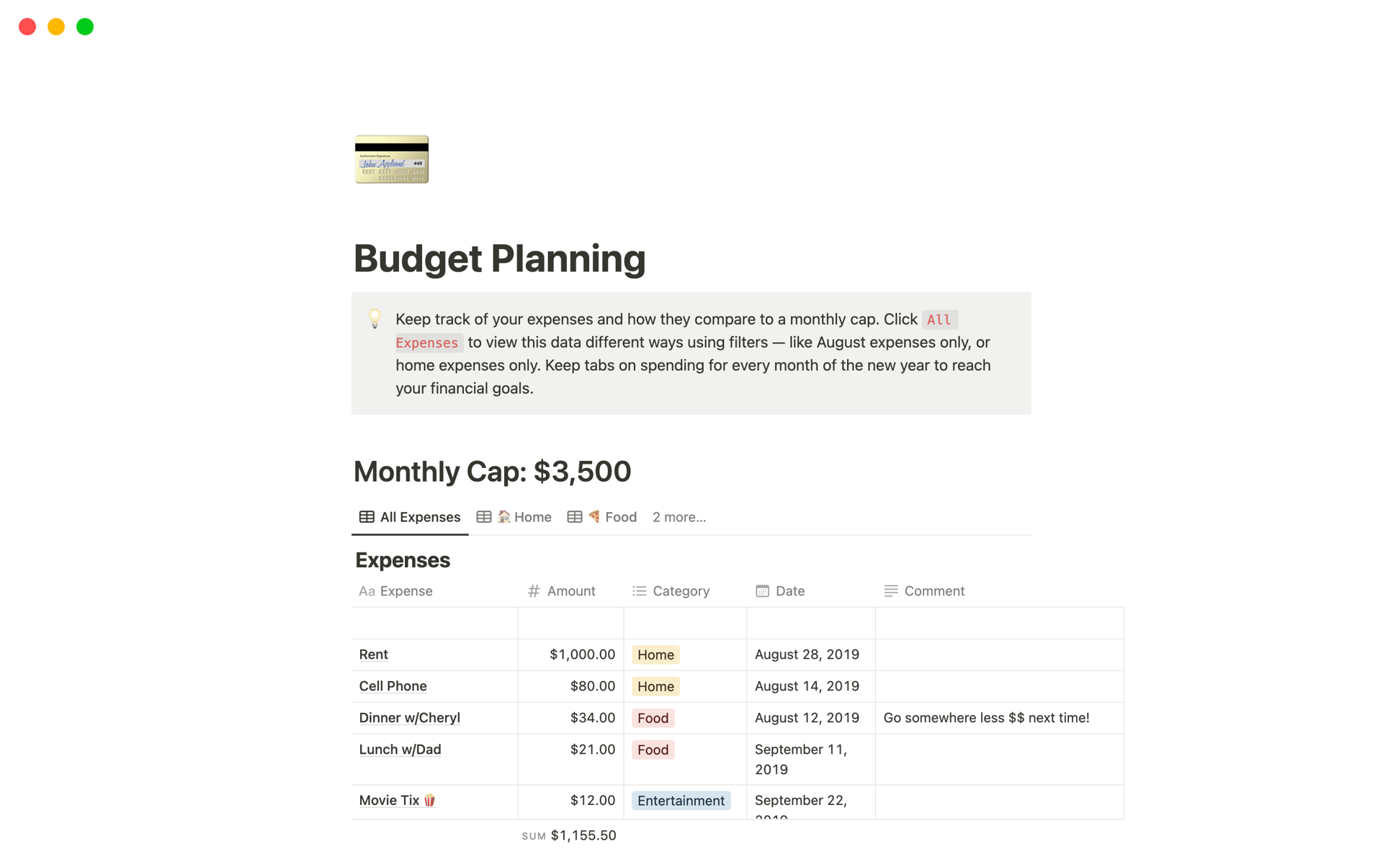Open the Home category tag on Rent row
The height and width of the screenshot is (864, 1383).
point(655,654)
